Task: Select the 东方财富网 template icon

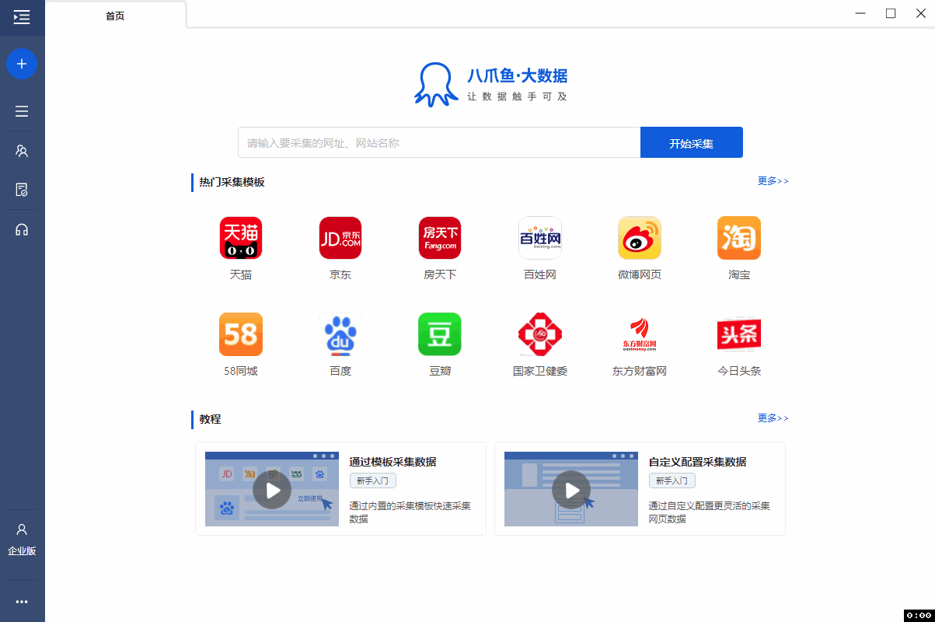Action: (640, 334)
